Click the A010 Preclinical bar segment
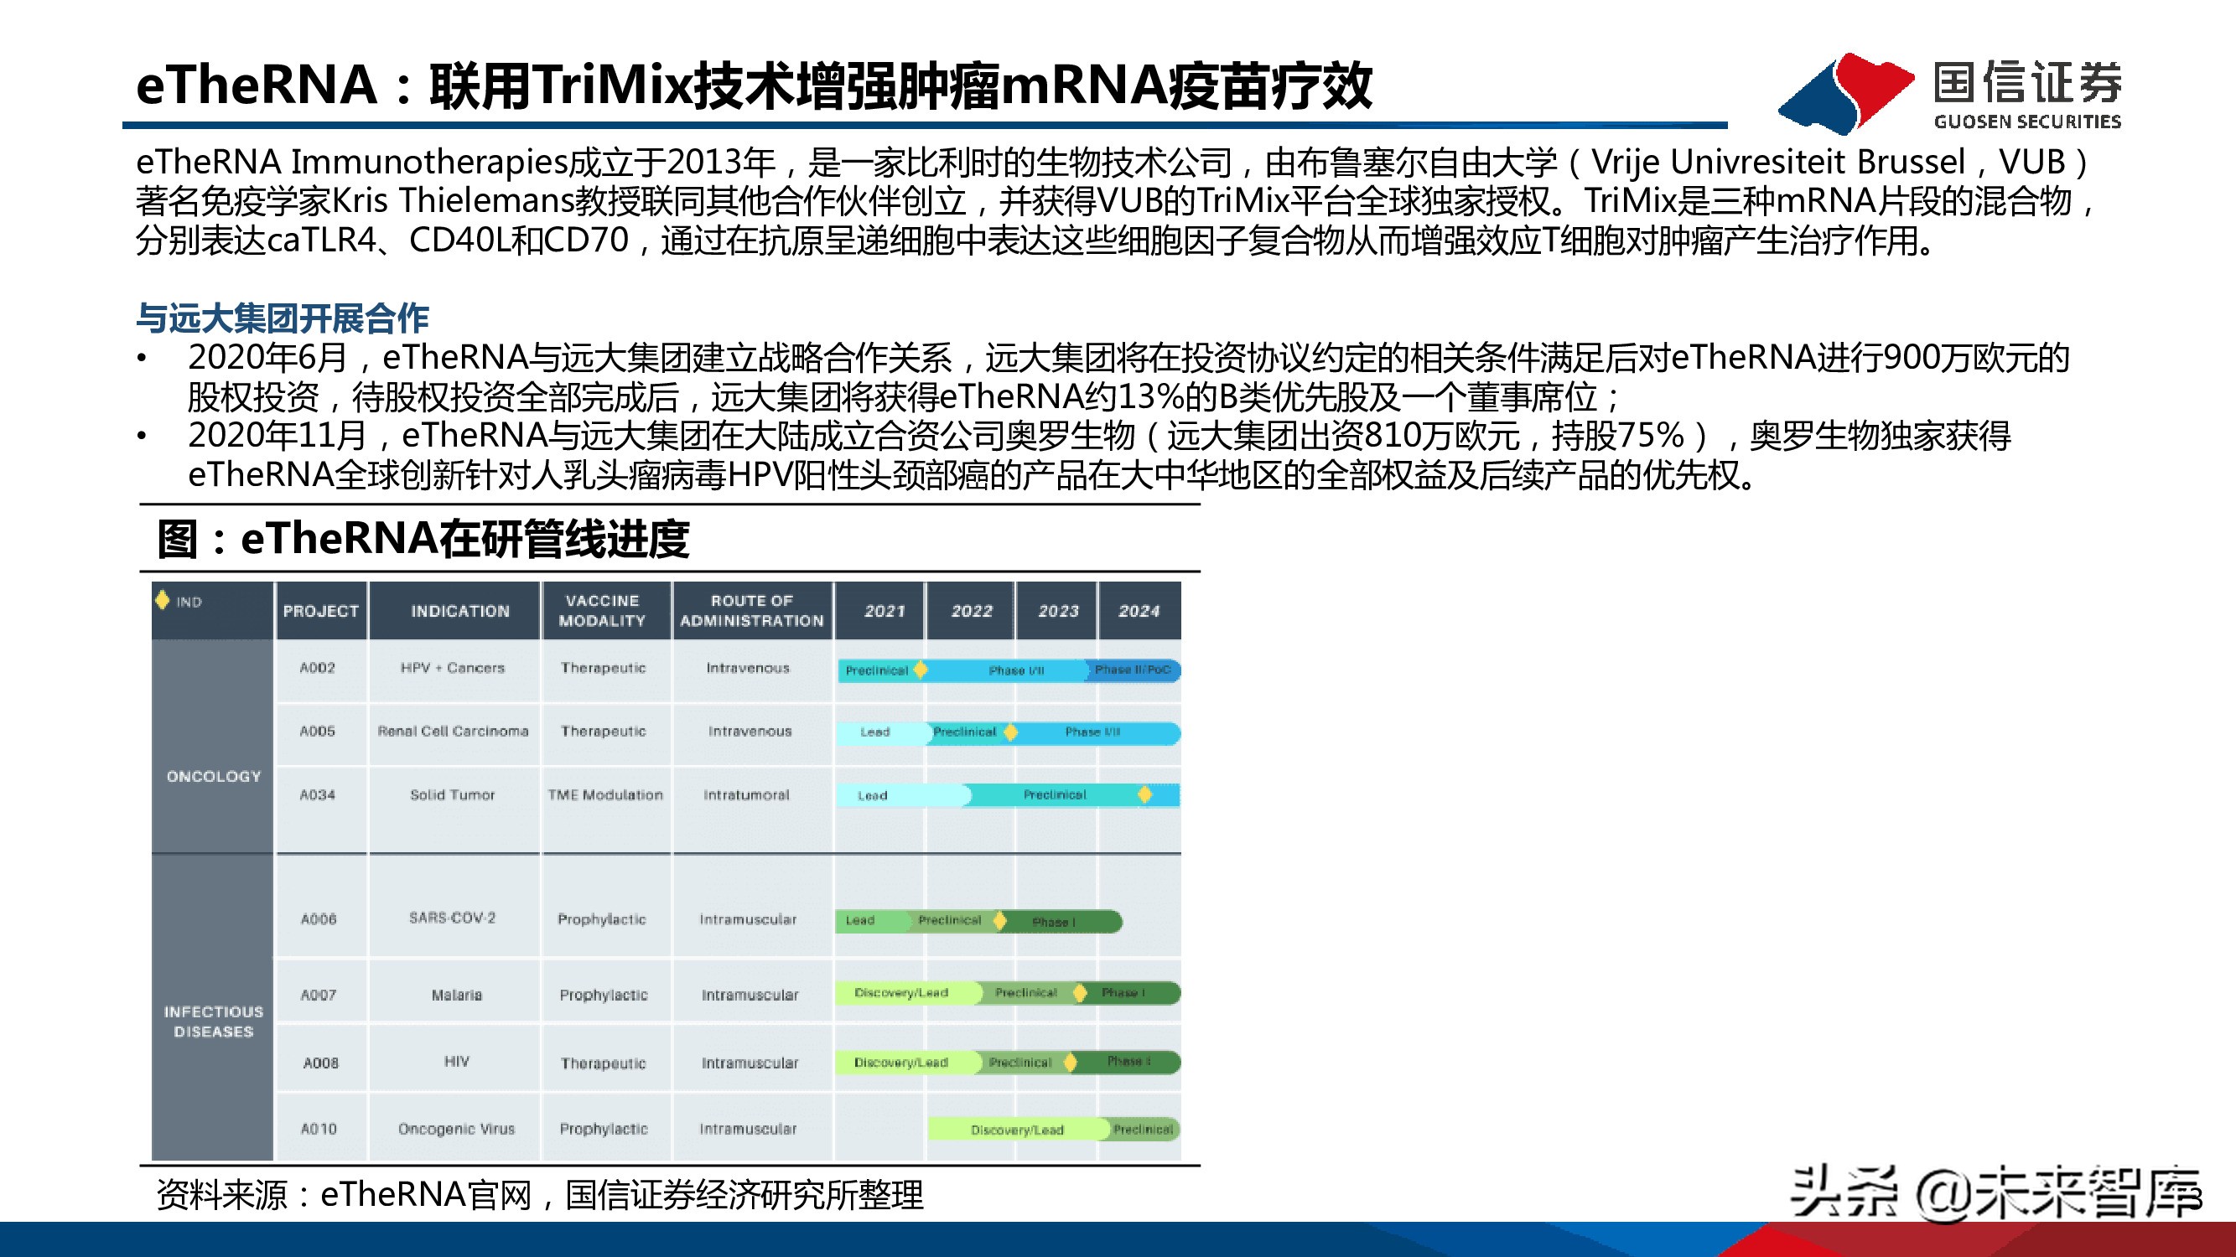 click(x=1144, y=1130)
